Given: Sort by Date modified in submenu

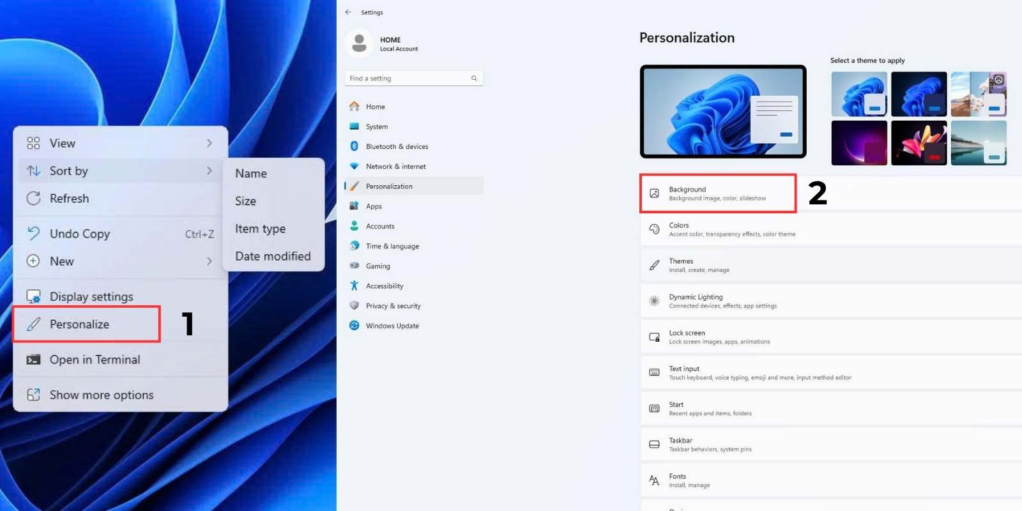Looking at the screenshot, I should click(x=273, y=256).
